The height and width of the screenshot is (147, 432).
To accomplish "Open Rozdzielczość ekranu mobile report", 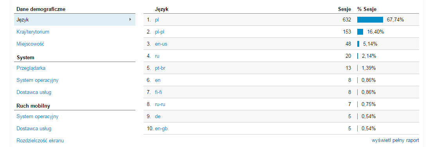I will 40,141.
